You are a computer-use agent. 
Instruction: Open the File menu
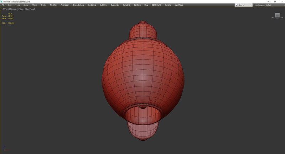point(3,5)
